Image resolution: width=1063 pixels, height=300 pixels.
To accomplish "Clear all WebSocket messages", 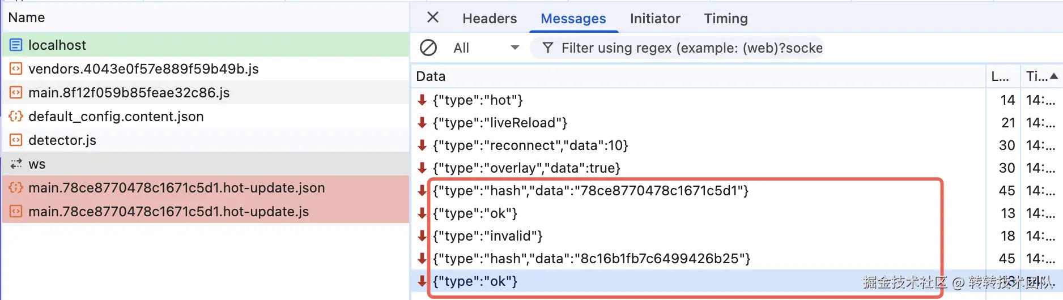I will tap(428, 48).
